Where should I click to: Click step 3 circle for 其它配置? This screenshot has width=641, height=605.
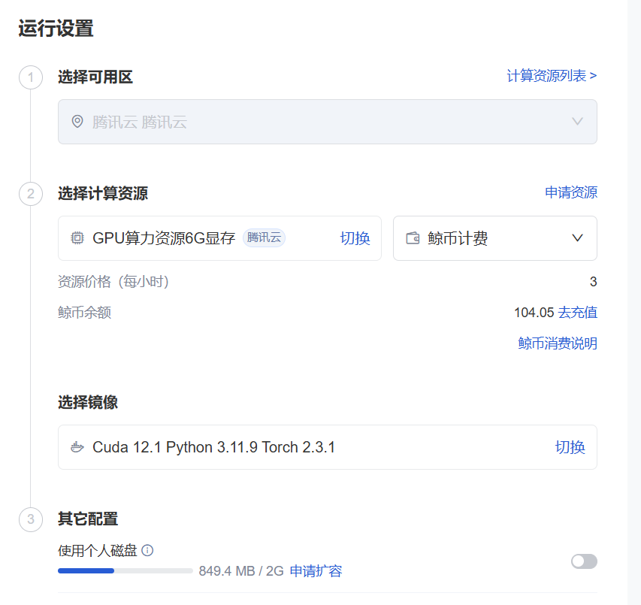tap(31, 519)
